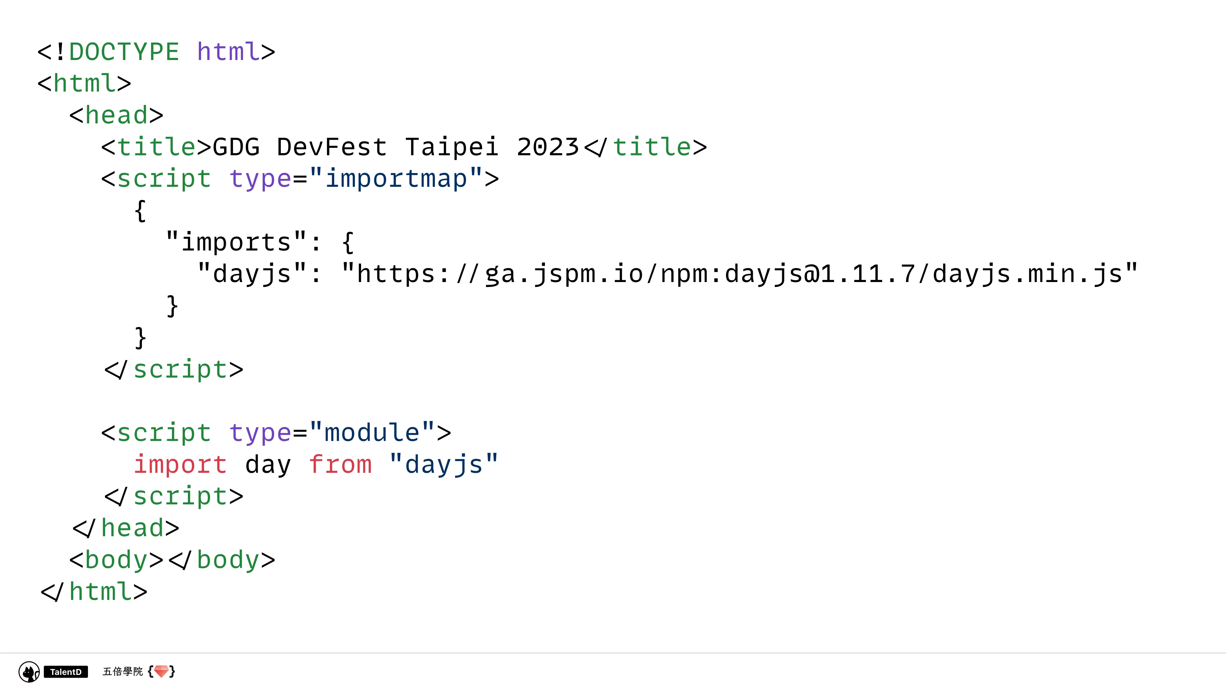Click the DOCTYPE keyword
This screenshot has width=1226, height=689.
click(124, 52)
